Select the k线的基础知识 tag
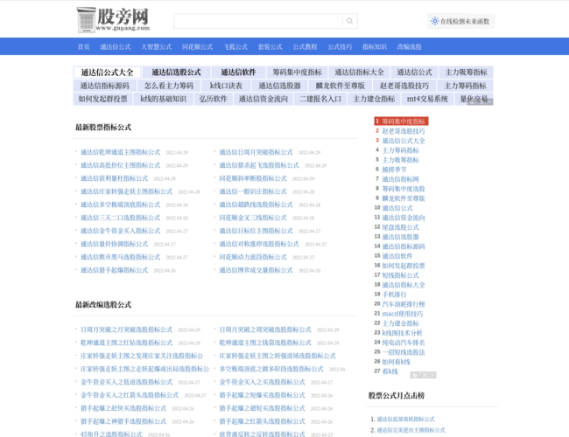Screen dimensions: 569x437 (x=164, y=99)
